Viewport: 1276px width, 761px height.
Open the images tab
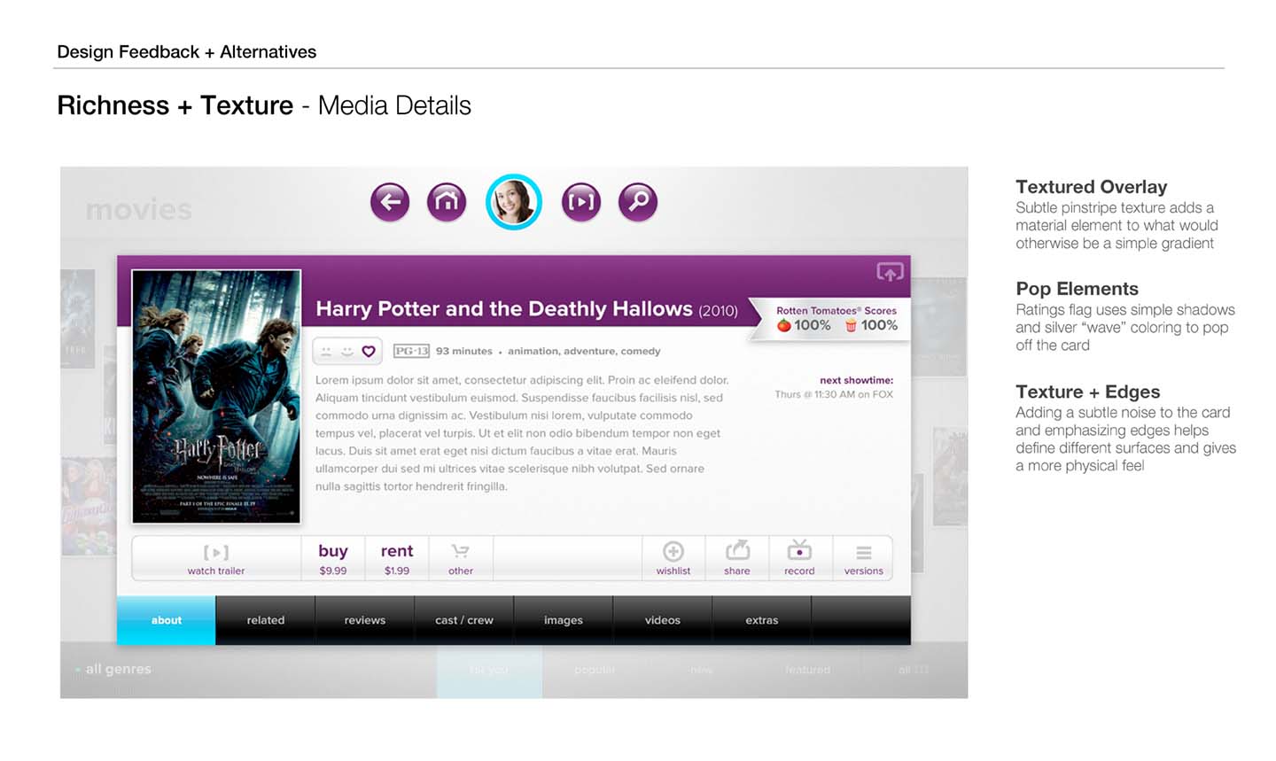[x=564, y=620]
